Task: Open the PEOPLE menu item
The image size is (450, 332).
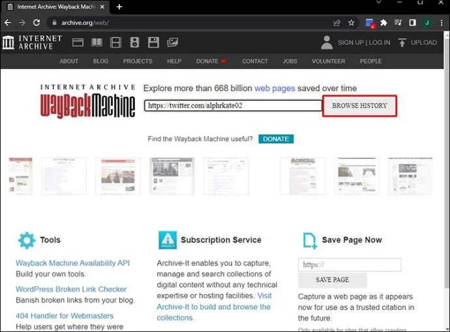Action: pos(371,61)
